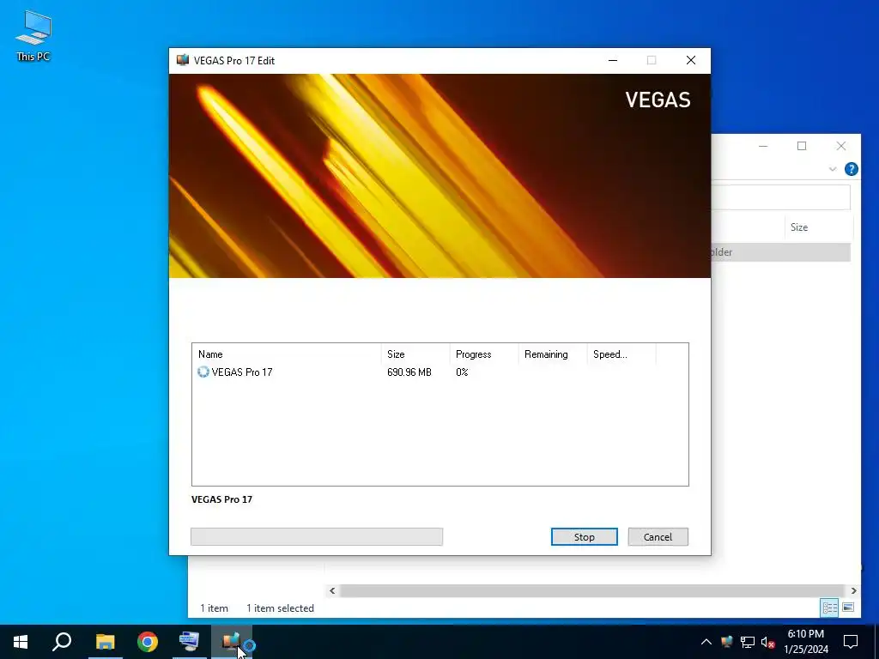
Task: Open the Windows Start menu
Action: pos(21,642)
